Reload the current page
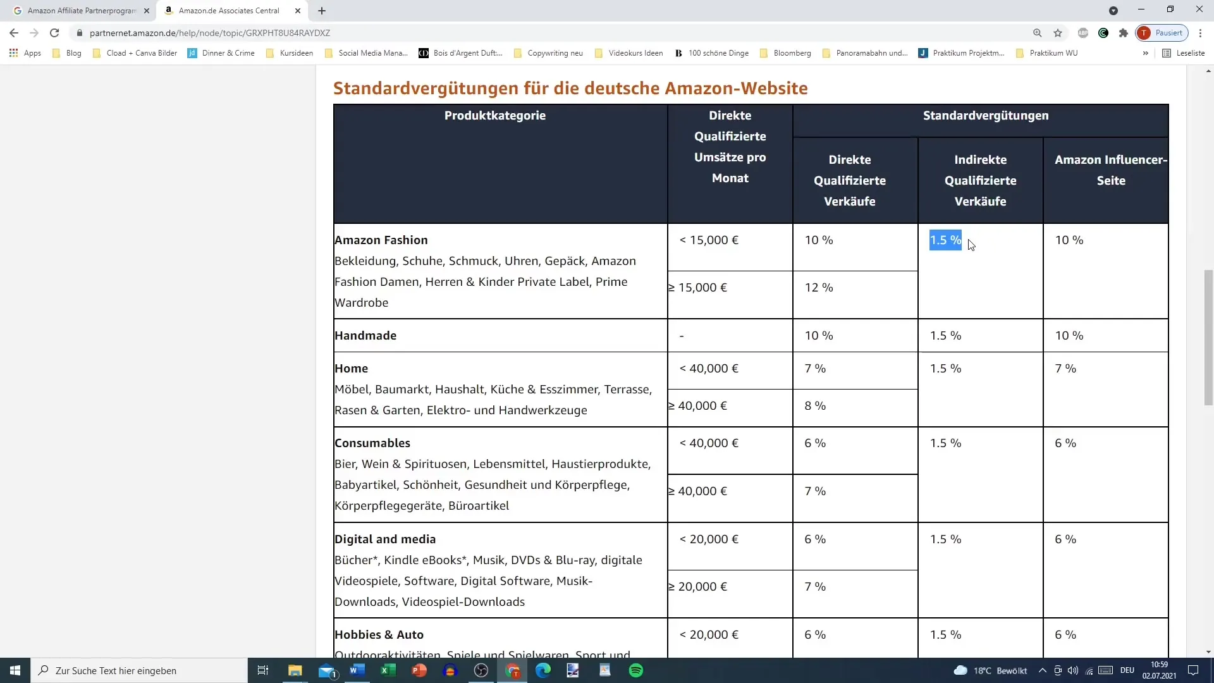The image size is (1214, 683). tap(54, 33)
